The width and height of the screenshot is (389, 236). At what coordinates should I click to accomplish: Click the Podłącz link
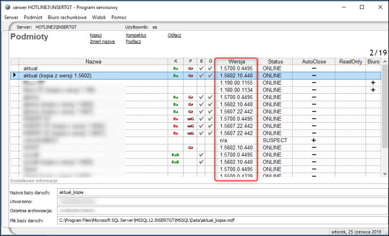pos(133,42)
